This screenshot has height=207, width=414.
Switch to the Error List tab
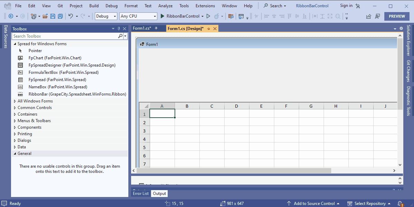(141, 193)
